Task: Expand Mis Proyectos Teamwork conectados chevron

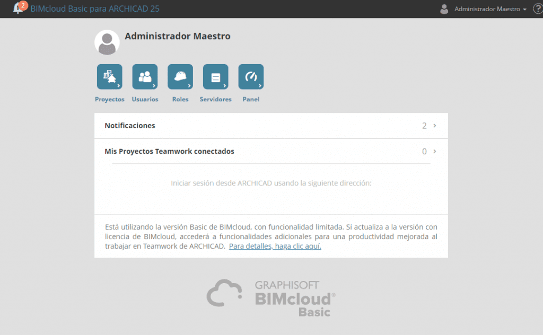Action: (x=435, y=151)
